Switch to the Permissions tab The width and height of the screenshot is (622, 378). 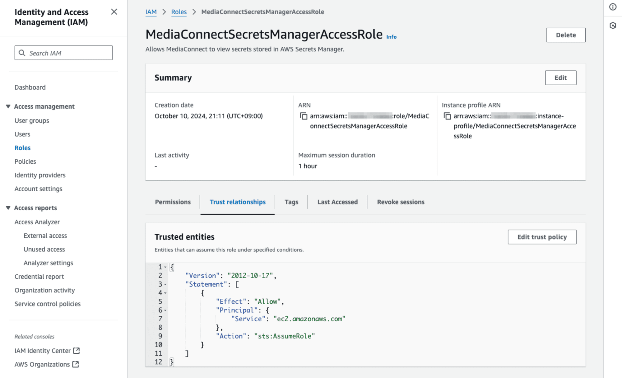173,202
